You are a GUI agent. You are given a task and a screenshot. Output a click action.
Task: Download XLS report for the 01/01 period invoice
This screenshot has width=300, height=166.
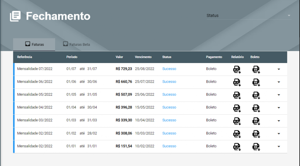pyautogui.click(x=237, y=147)
